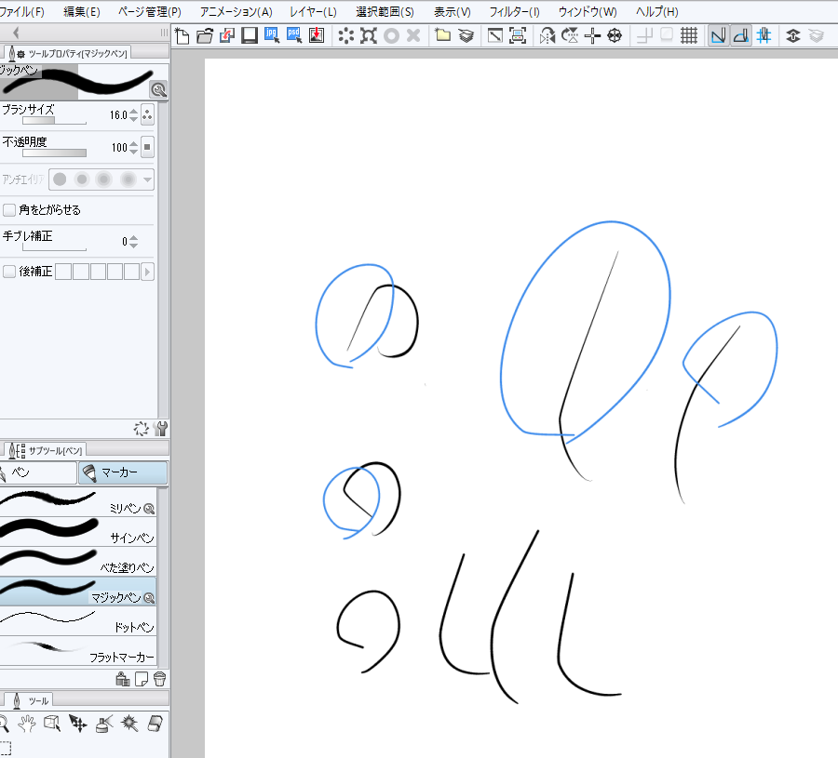838x758 pixels.
Task: Open the brush size dynamics settings button
Action: tap(147, 115)
